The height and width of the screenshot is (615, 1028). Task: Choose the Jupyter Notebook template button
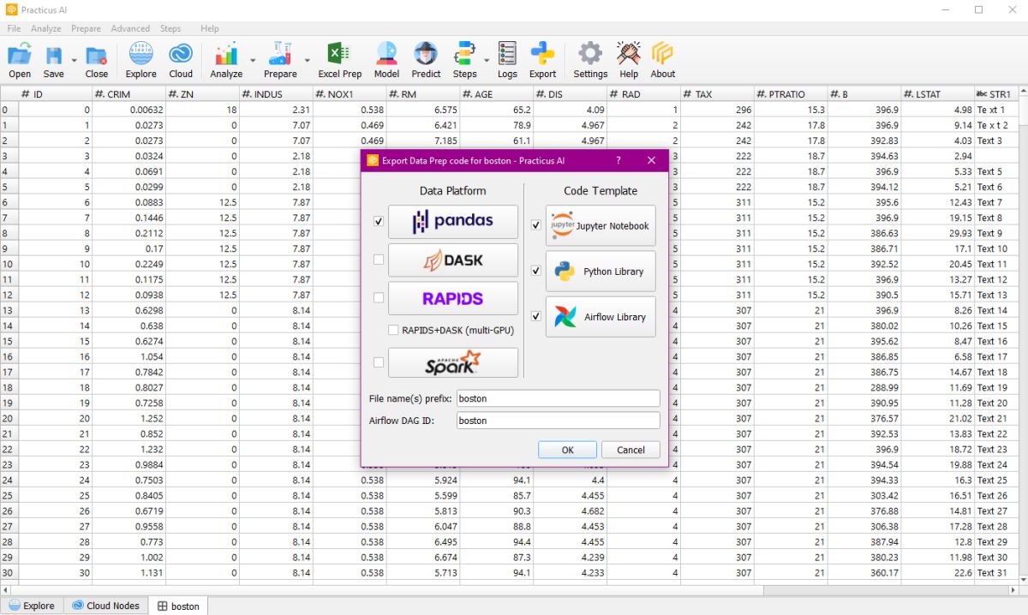(601, 226)
